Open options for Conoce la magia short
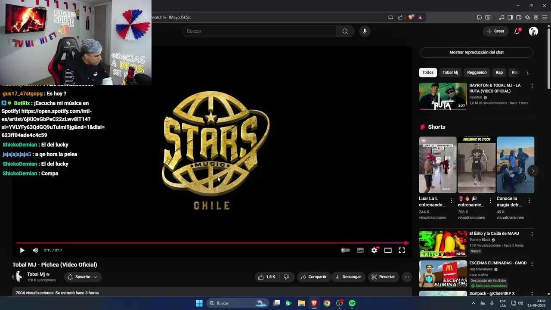Viewport: 551px width, 310px height. click(529, 201)
